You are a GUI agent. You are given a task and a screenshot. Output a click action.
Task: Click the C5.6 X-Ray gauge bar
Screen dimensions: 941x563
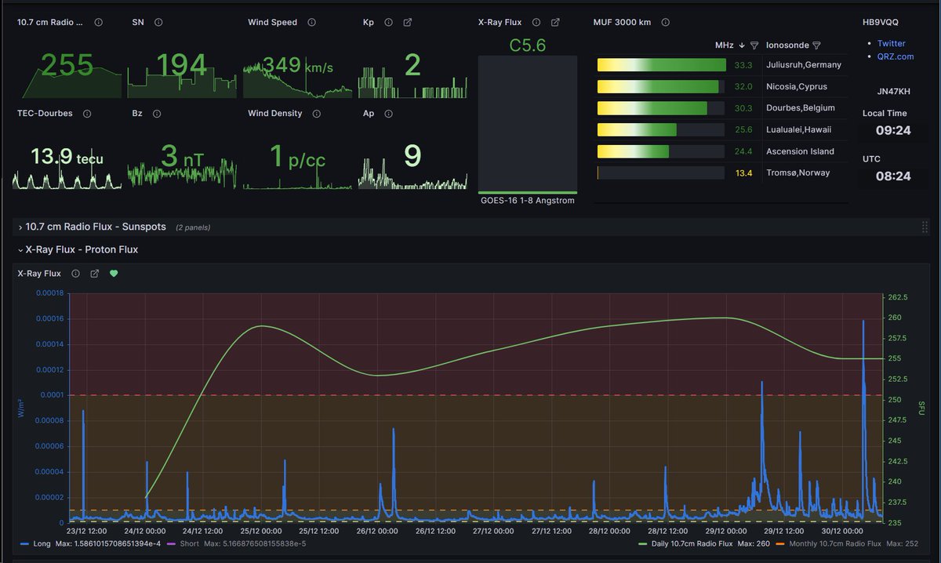click(528, 125)
